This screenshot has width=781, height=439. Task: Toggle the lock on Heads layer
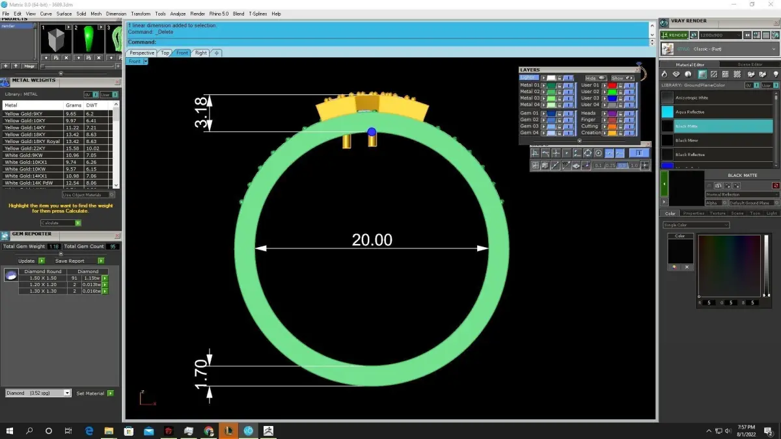point(621,113)
